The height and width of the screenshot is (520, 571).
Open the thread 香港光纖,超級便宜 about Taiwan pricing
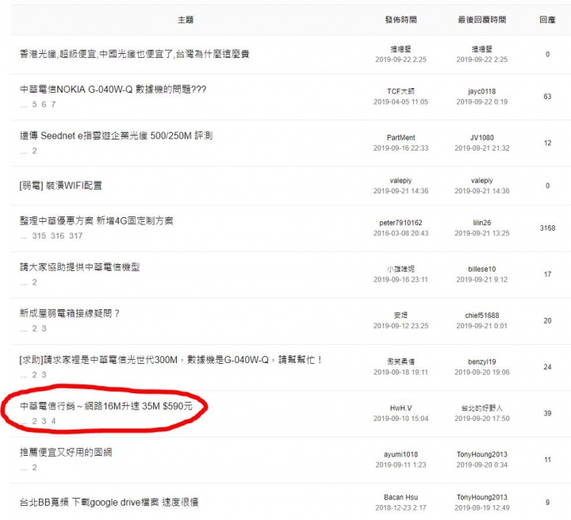[134, 54]
